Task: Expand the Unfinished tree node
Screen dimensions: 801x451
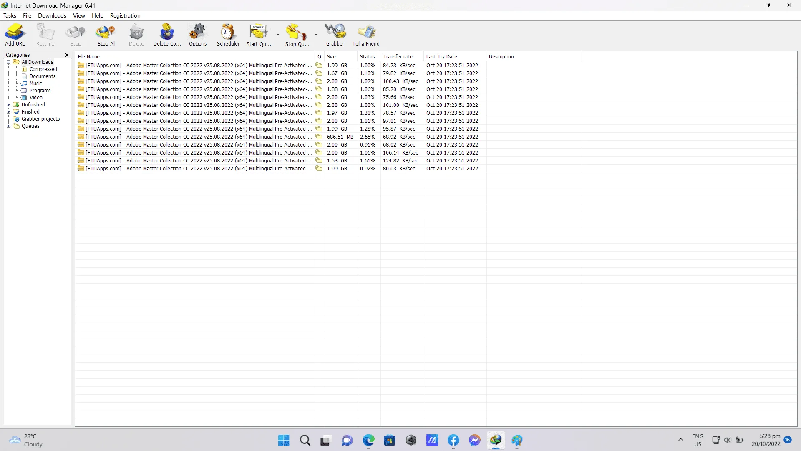Action: tap(8, 104)
